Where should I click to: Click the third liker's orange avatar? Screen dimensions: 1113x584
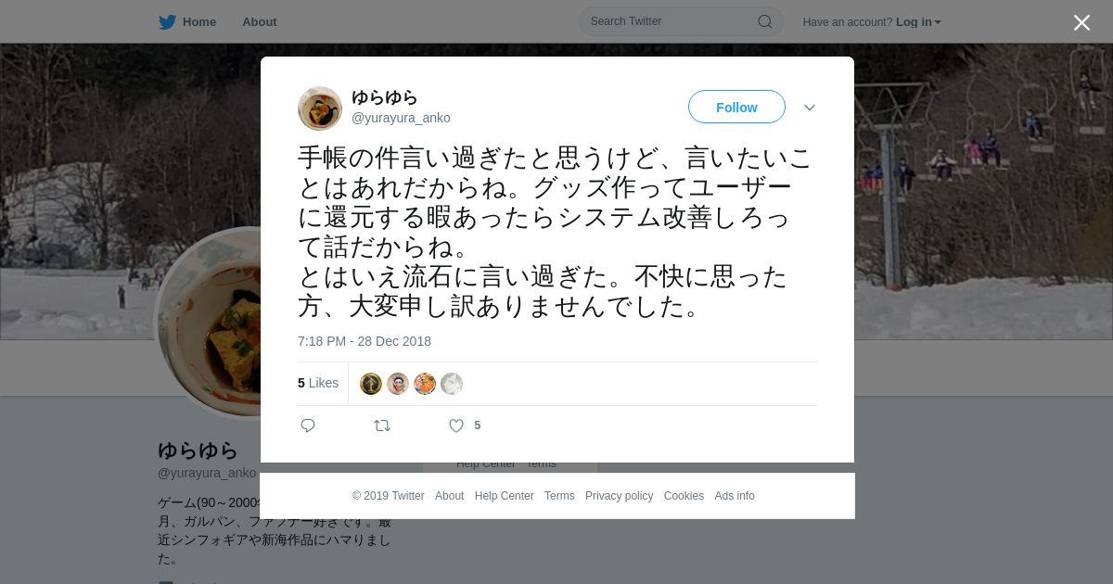point(425,384)
